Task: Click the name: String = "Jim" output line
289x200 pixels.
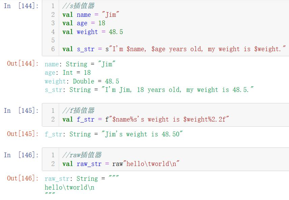Action: (x=78, y=64)
